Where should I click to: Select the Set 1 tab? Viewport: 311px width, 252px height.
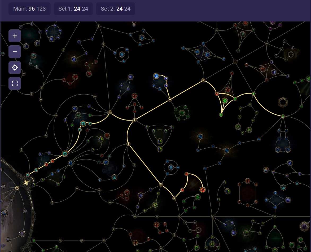click(x=73, y=9)
